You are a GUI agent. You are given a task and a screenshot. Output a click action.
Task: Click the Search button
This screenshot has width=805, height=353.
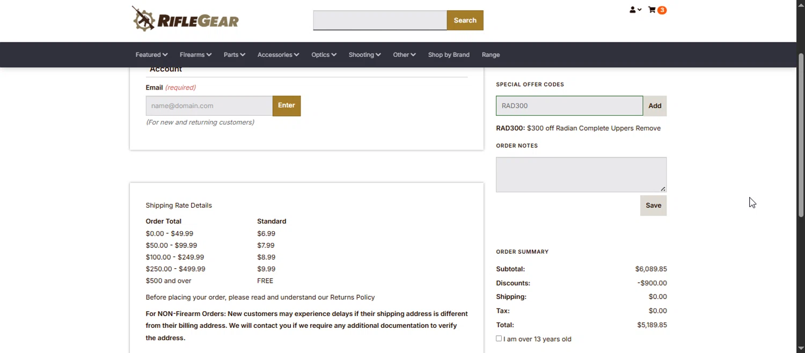(x=465, y=20)
